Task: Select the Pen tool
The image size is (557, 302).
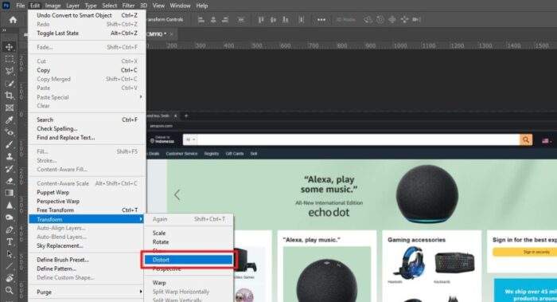Action: pyautogui.click(x=10, y=229)
